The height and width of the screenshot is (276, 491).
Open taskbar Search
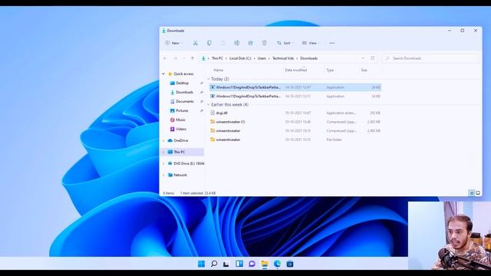tap(214, 264)
